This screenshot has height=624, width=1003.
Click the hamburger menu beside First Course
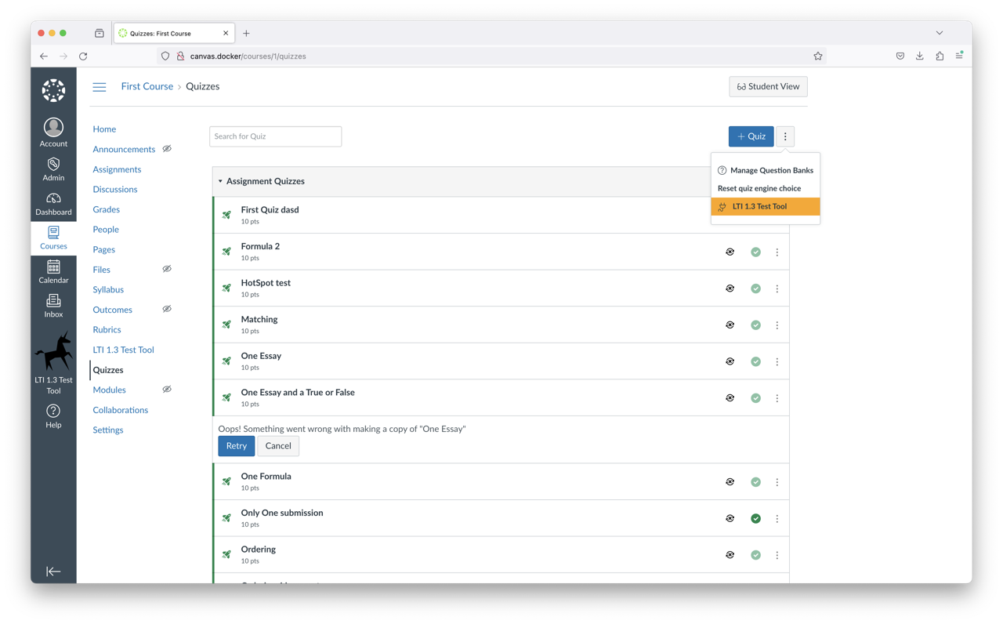pos(99,86)
